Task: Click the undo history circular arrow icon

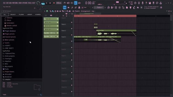Action: pyautogui.click(x=135, y=3)
